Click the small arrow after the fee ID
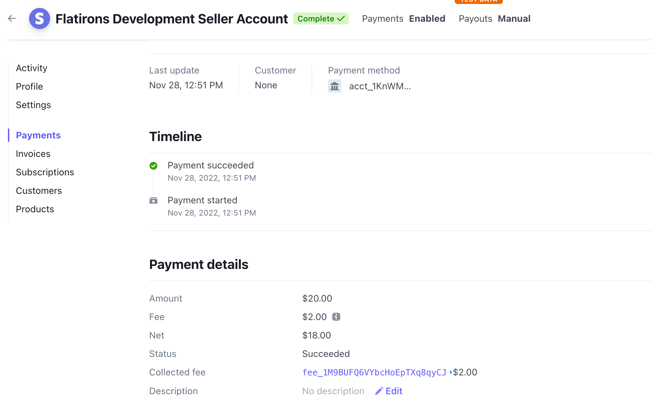 [x=450, y=372]
